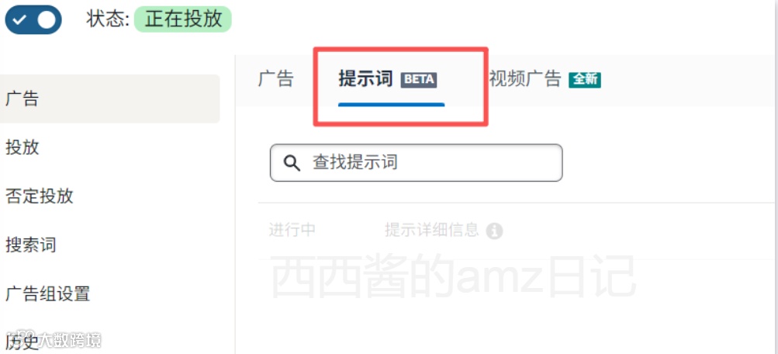Switch to the 广告 tab
778x354 pixels.
click(276, 79)
